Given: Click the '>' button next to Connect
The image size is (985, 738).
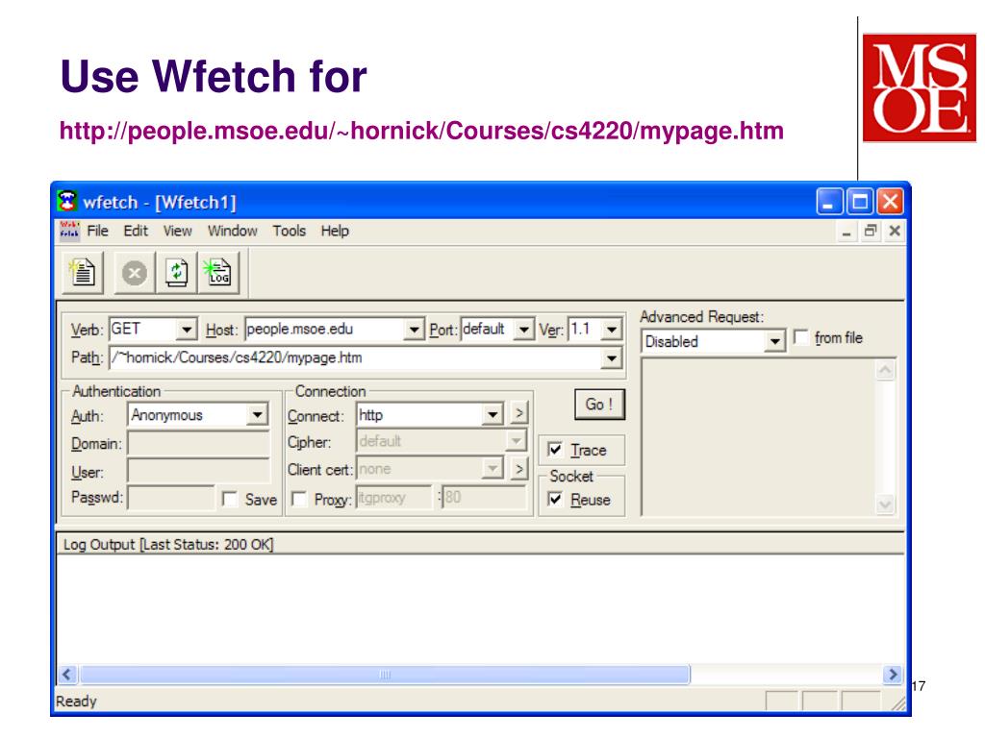Looking at the screenshot, I should point(518,413).
